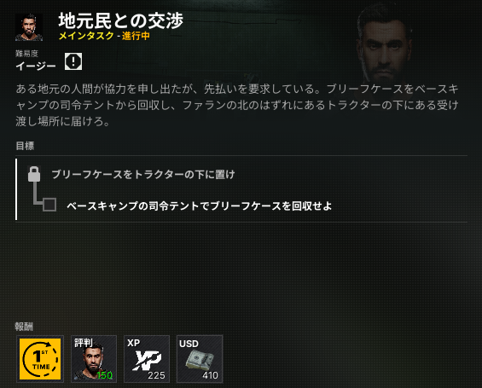This screenshot has height=388, width=482.
Task: Click the イージー difficulty label
Action: 36,66
